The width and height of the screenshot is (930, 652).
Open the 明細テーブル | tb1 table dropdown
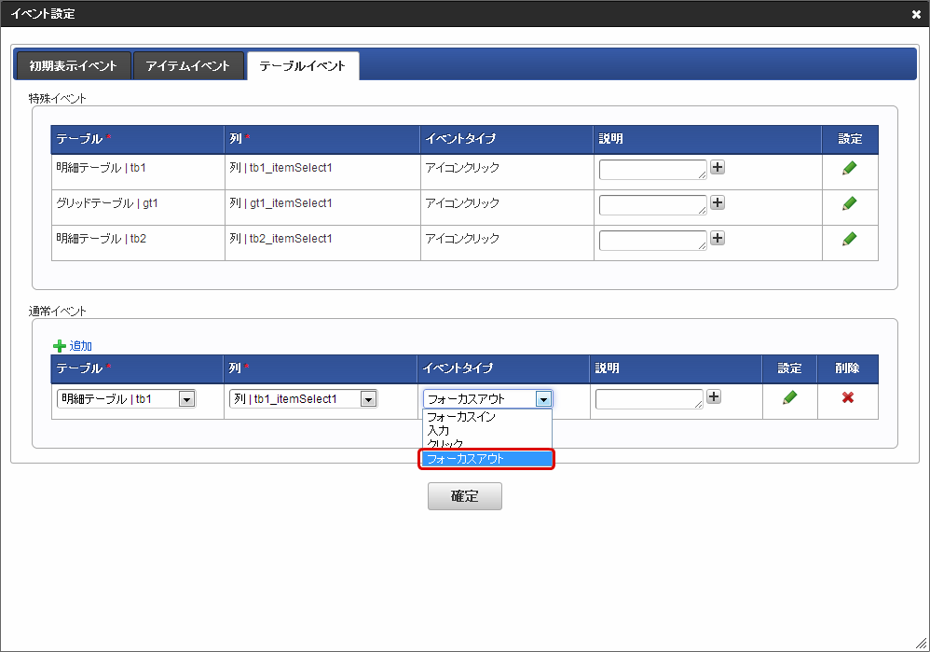tap(127, 399)
